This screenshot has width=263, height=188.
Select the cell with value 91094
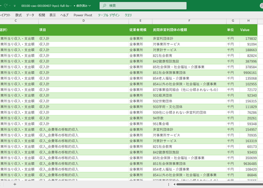[x=248, y=44]
